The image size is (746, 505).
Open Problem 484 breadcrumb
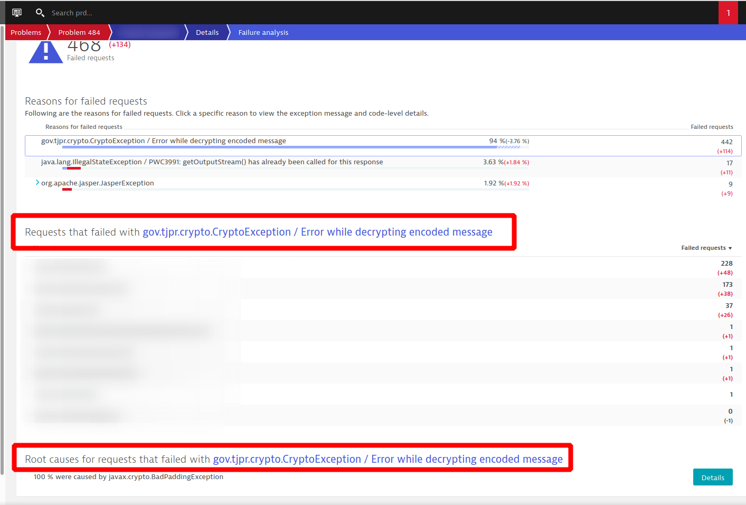click(79, 32)
